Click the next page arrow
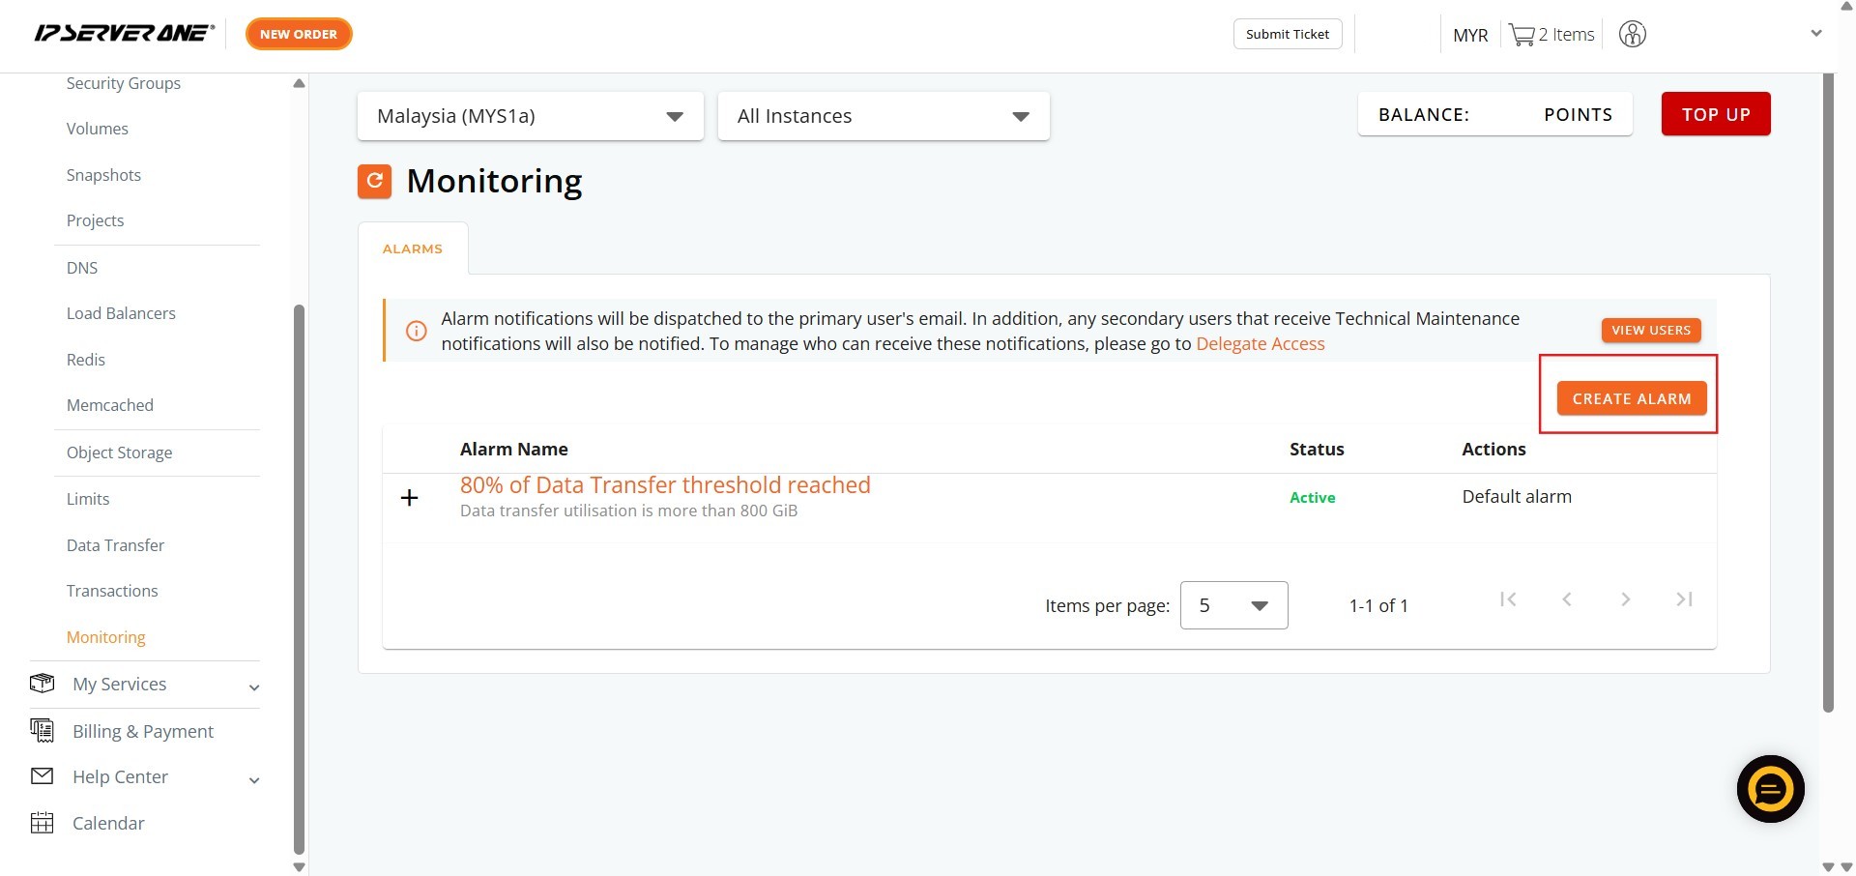Image resolution: width=1856 pixels, height=876 pixels. pyautogui.click(x=1626, y=599)
